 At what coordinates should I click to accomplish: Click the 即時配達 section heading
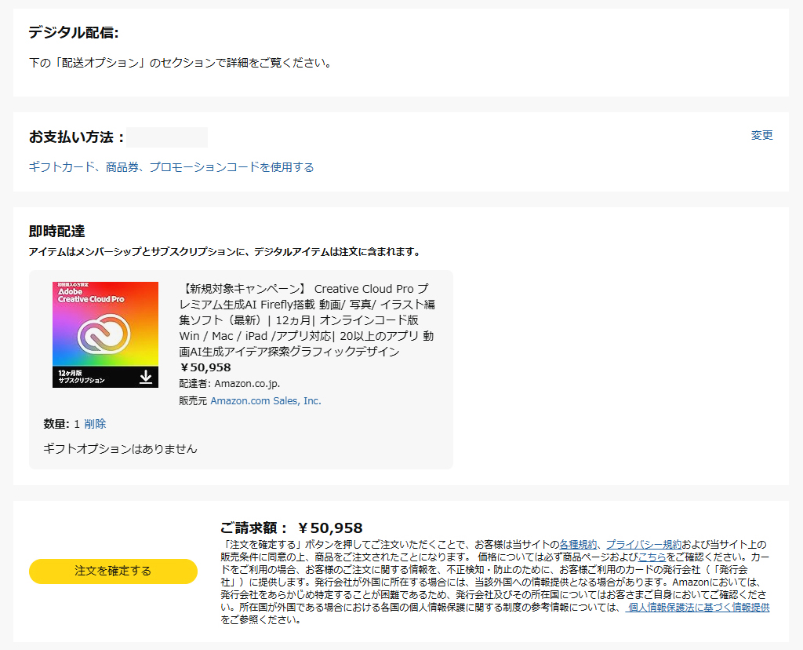[x=56, y=232]
